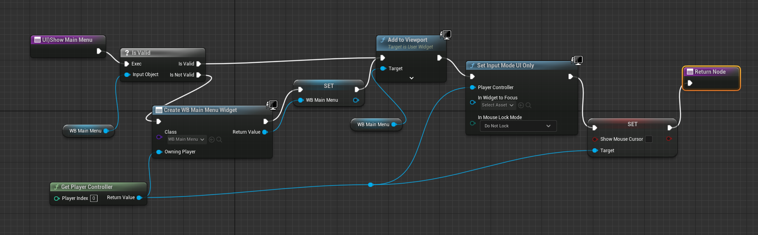Click the Owning Player input pin

tap(159, 152)
